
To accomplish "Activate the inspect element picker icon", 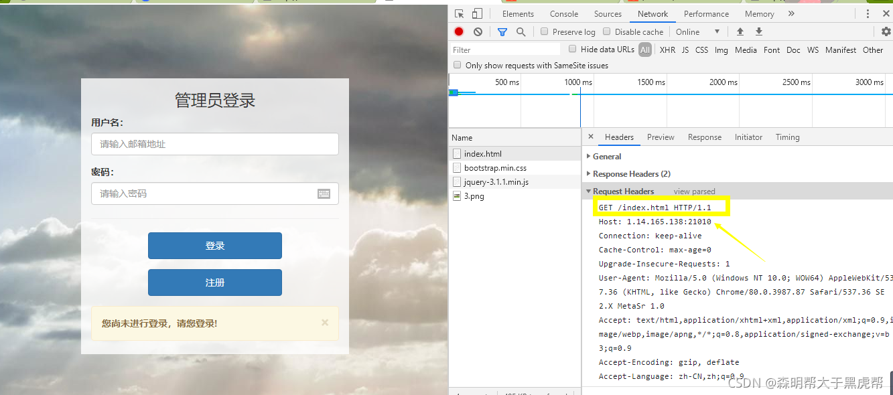I will click(x=459, y=13).
